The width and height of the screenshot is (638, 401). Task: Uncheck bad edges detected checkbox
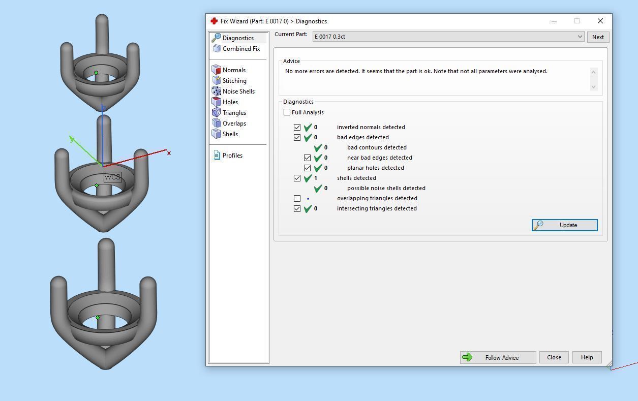click(x=297, y=137)
